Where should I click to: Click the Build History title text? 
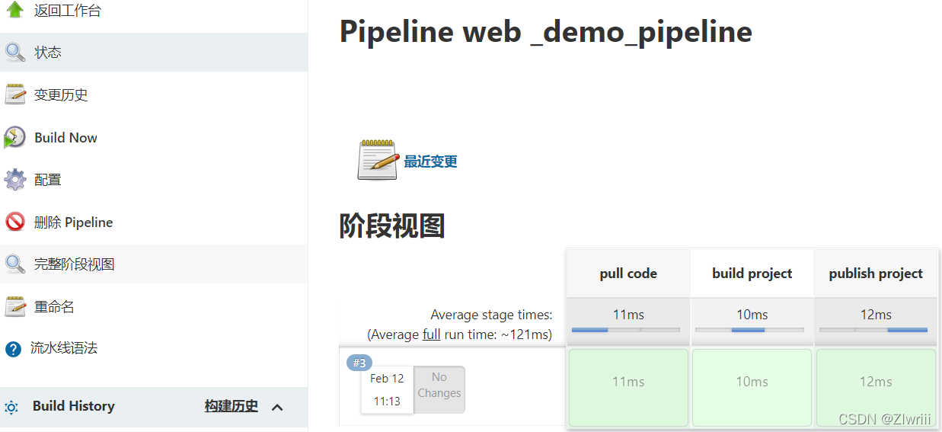[x=74, y=406]
